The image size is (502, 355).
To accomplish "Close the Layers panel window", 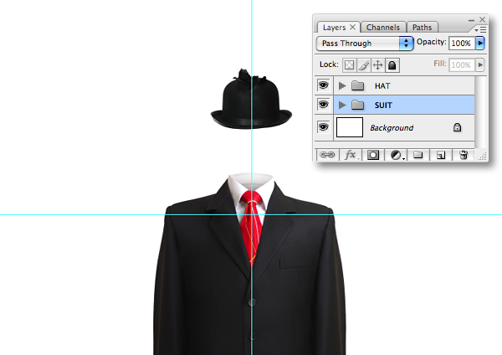I will click(482, 19).
